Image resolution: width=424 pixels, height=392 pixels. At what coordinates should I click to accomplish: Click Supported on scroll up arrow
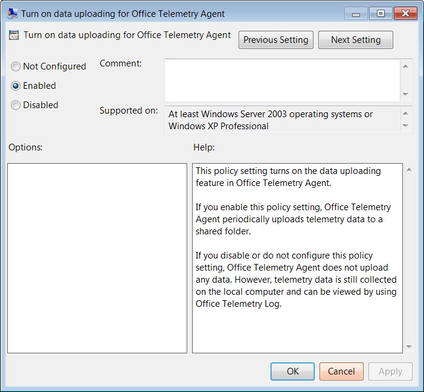click(x=405, y=114)
